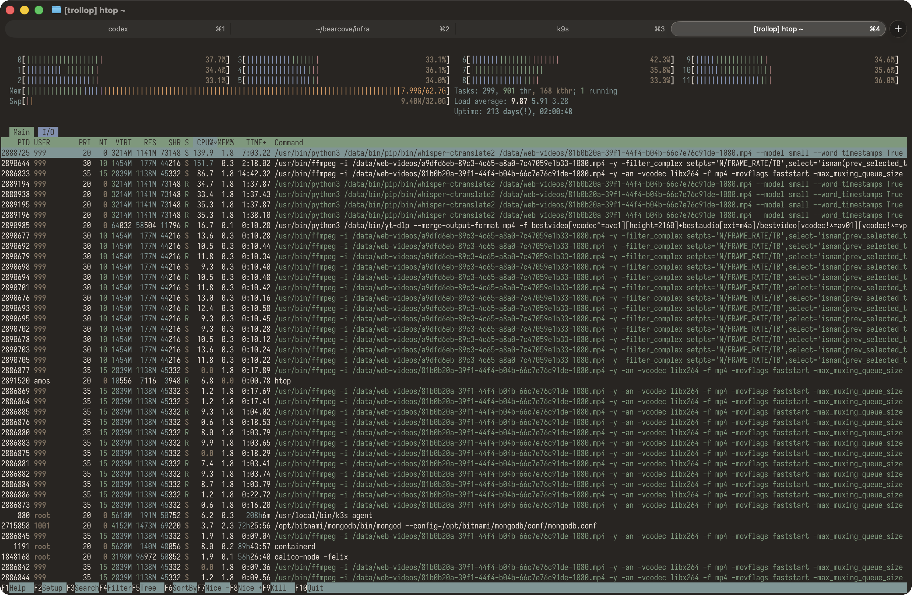The image size is (912, 595).
Task: Toggle tree view with F5Tree
Action: pyautogui.click(x=146, y=587)
